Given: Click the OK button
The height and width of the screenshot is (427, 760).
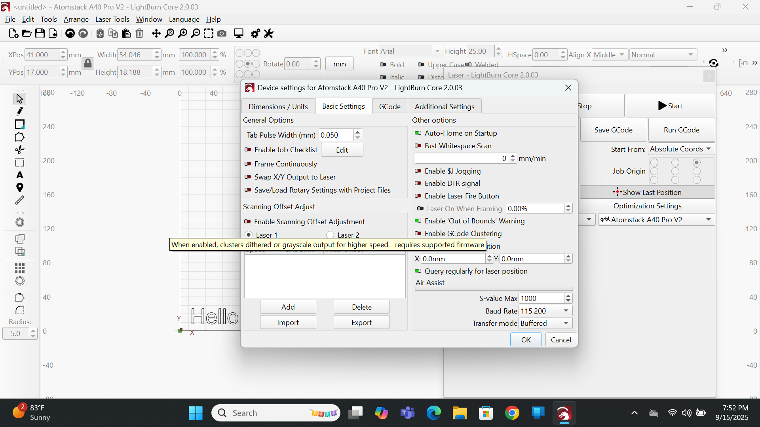Looking at the screenshot, I should (526, 340).
